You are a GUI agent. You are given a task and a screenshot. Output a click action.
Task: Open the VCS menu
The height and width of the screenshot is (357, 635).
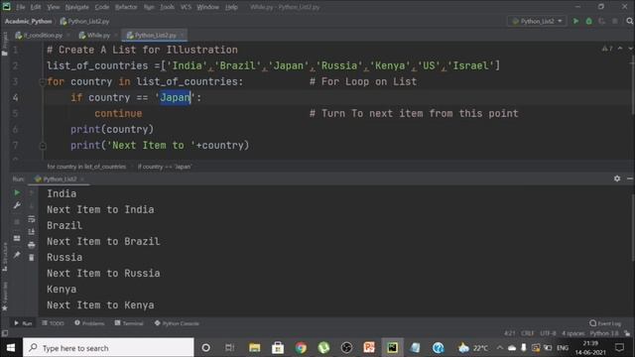tap(186, 7)
